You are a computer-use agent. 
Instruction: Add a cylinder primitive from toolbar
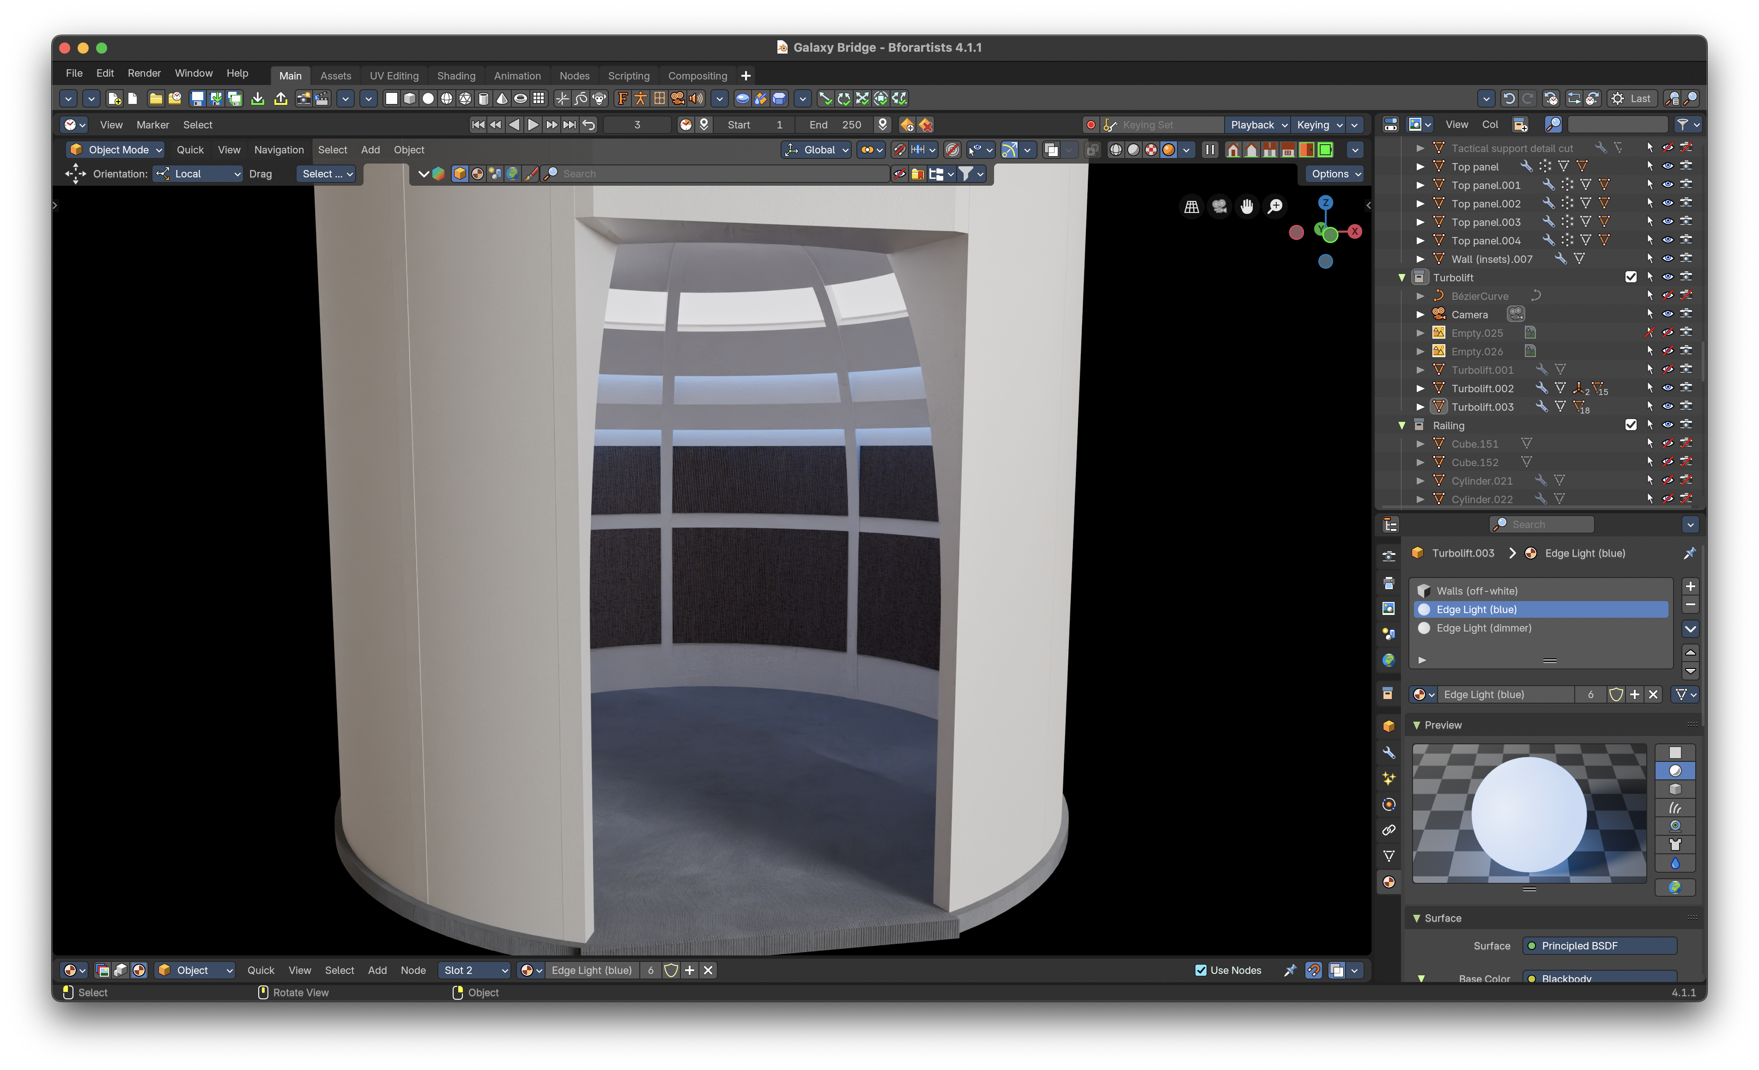483,98
